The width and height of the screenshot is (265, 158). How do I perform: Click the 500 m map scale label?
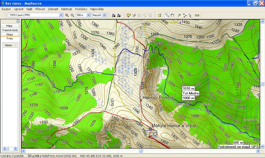[x=238, y=142]
